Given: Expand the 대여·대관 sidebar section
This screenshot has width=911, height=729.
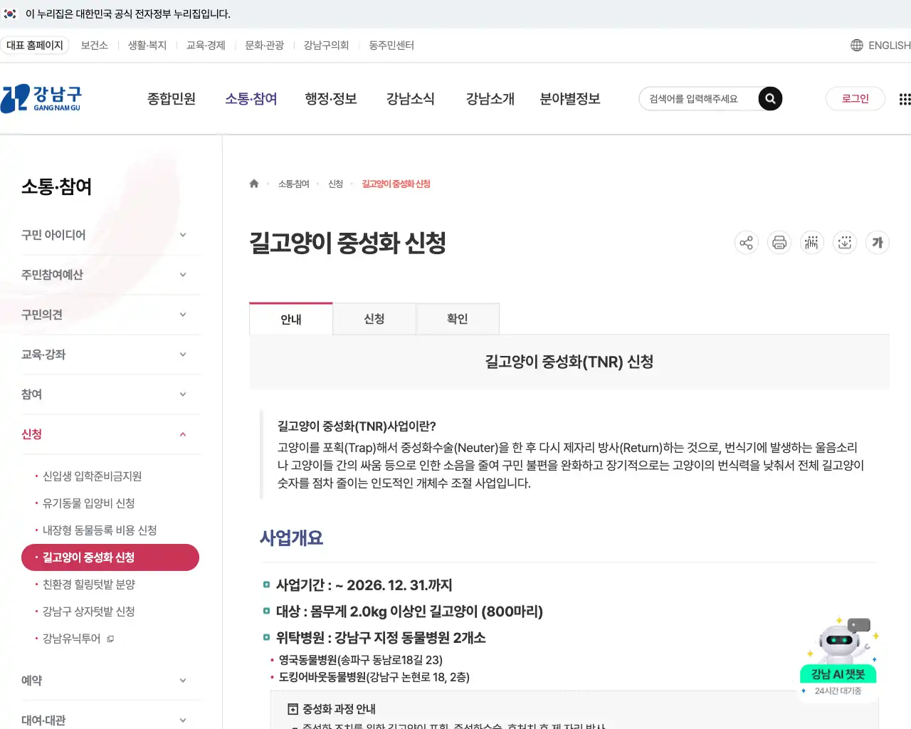Looking at the screenshot, I should click(110, 720).
